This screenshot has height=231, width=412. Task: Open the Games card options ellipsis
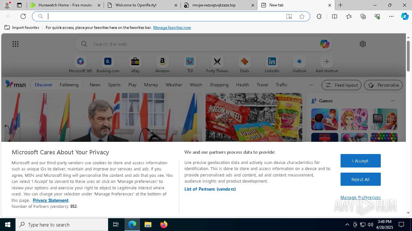coord(393,101)
